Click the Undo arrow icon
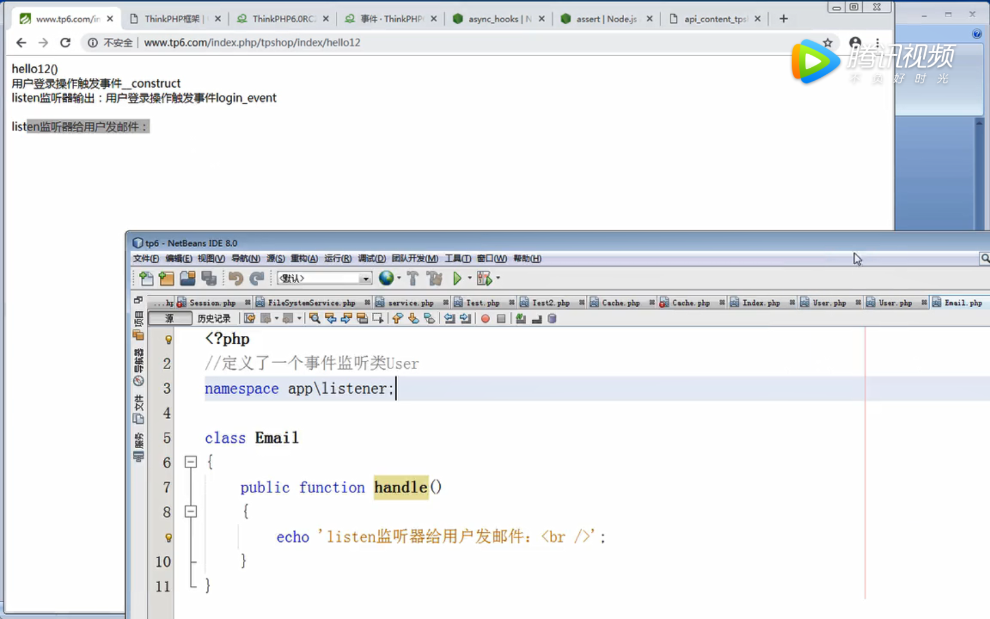 click(x=236, y=278)
